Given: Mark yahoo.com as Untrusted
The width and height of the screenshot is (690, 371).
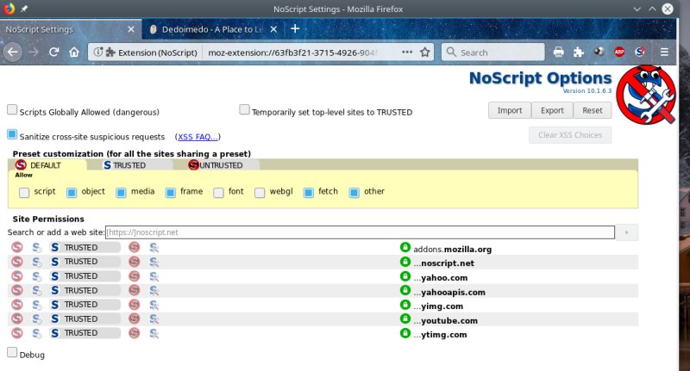Looking at the screenshot, I should (134, 276).
